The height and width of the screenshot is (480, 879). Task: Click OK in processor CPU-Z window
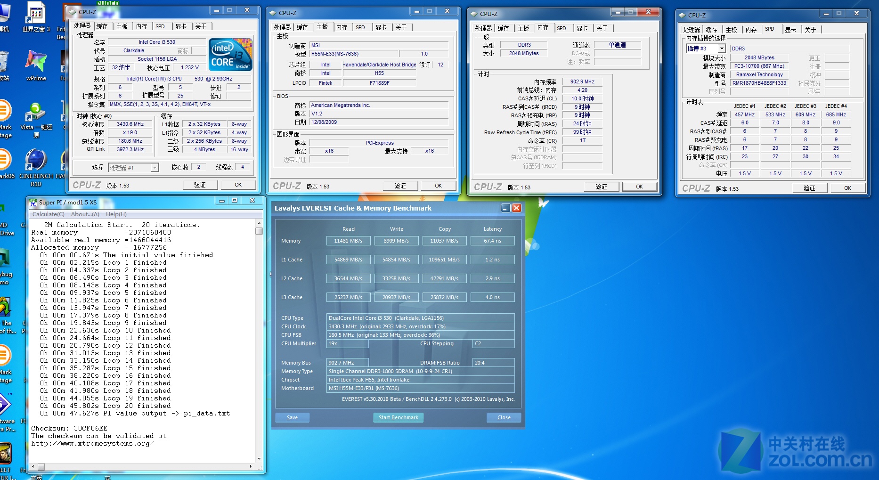pos(238,185)
